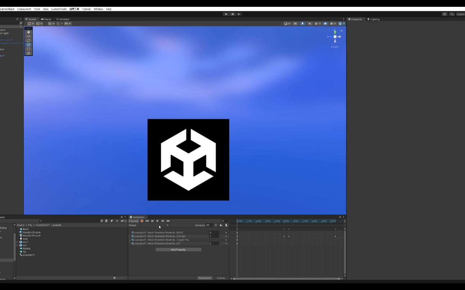Open the Layers dropdown in the top right
This screenshot has height=290, width=465.
[461, 14]
